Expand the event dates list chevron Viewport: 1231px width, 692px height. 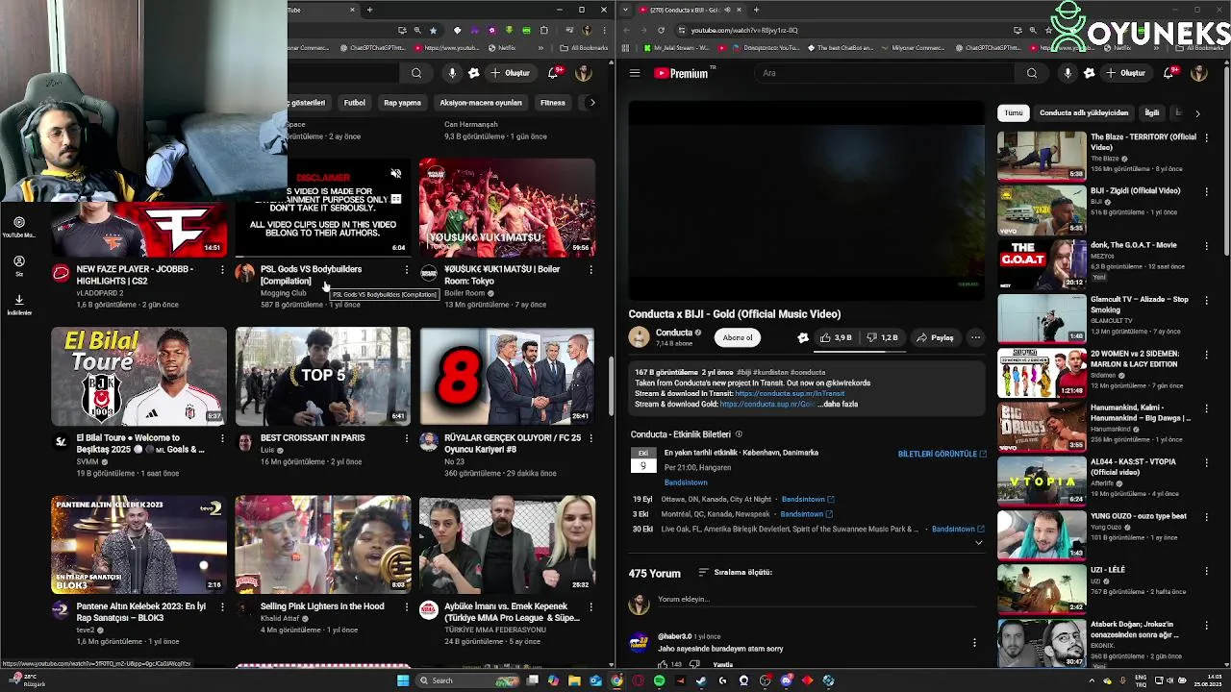pyautogui.click(x=978, y=543)
